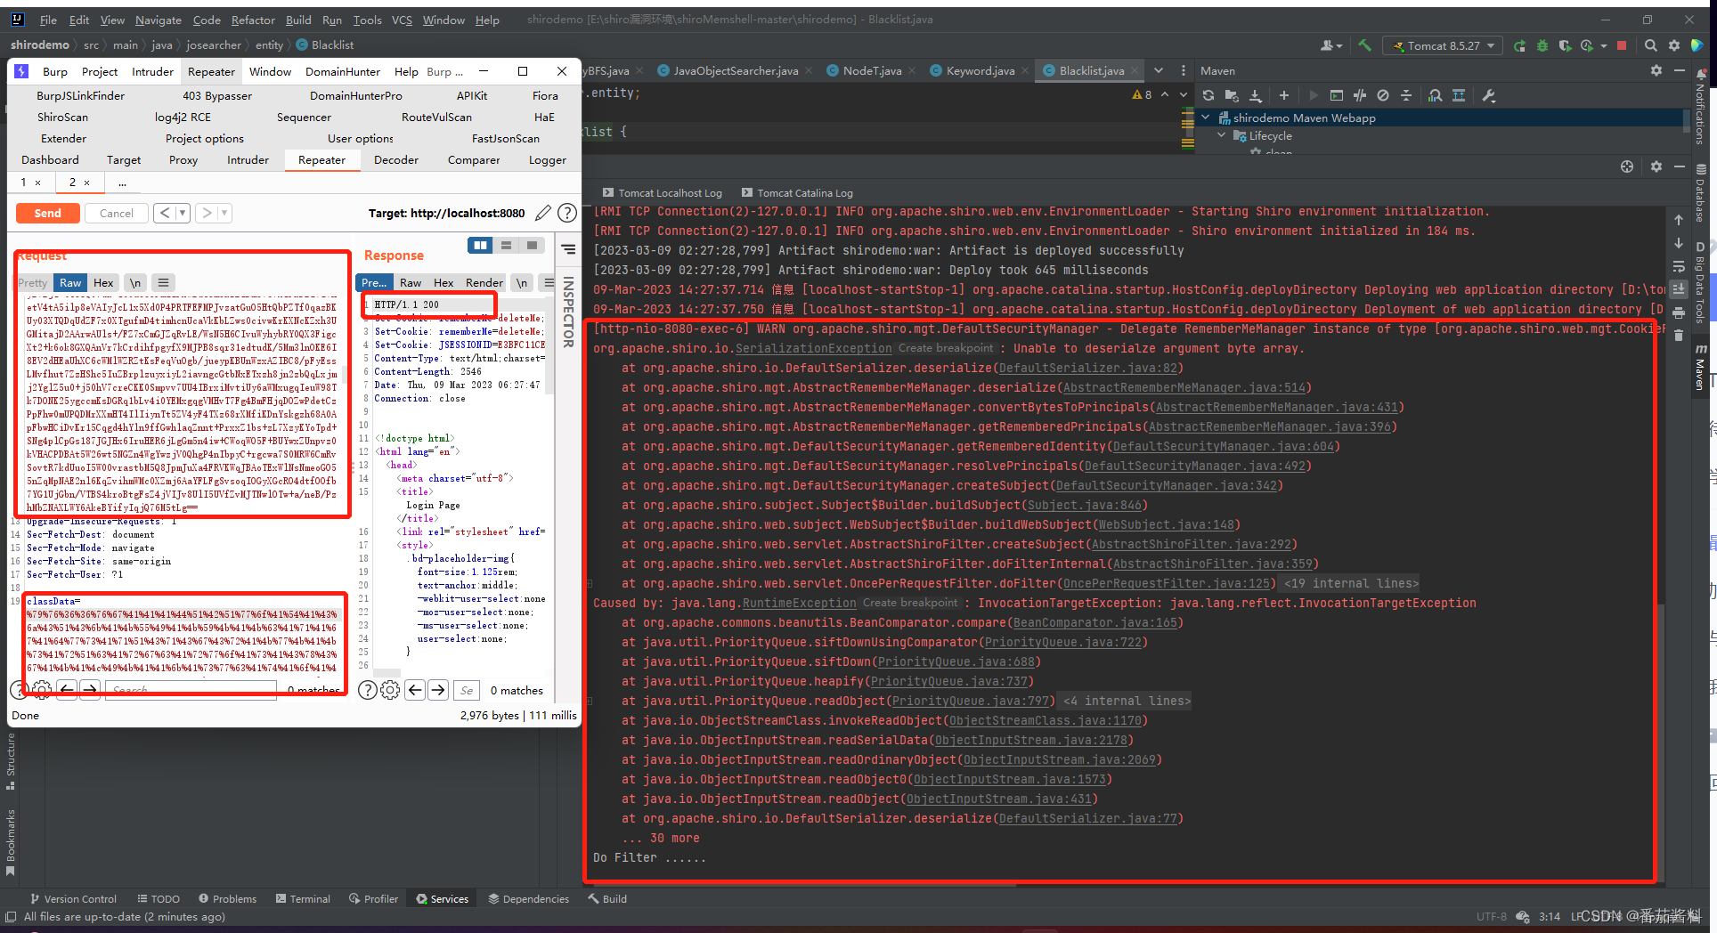Open Version Control tool window

click(73, 898)
